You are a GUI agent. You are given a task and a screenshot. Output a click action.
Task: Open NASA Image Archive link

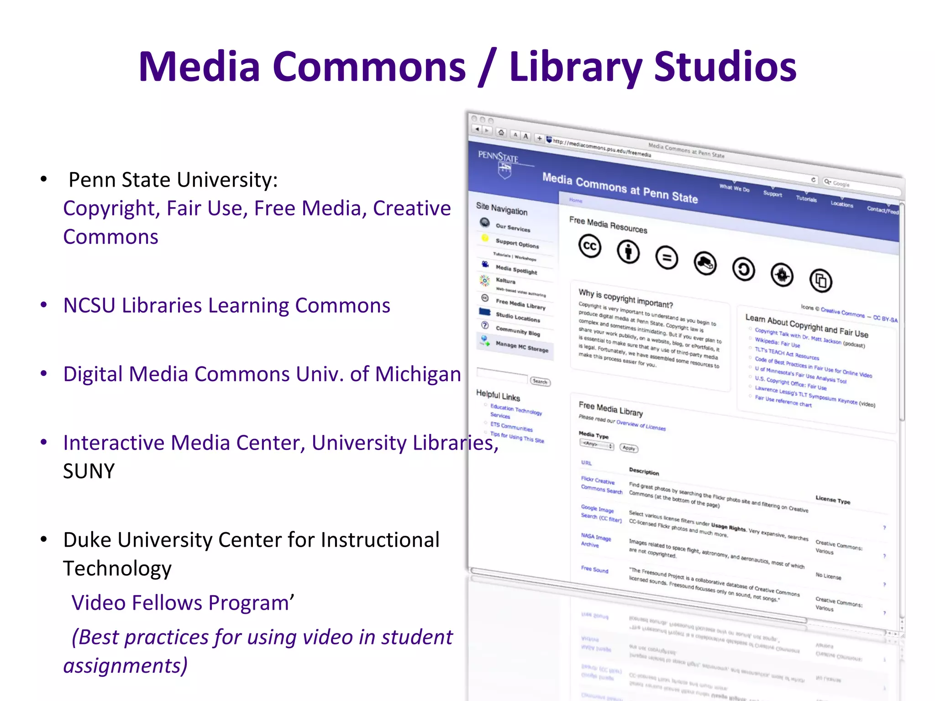pyautogui.click(x=596, y=540)
